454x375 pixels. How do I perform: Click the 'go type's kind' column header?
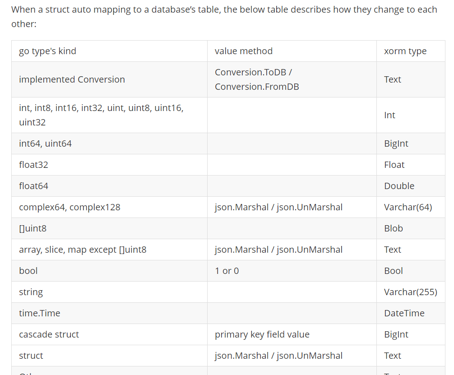(47, 51)
